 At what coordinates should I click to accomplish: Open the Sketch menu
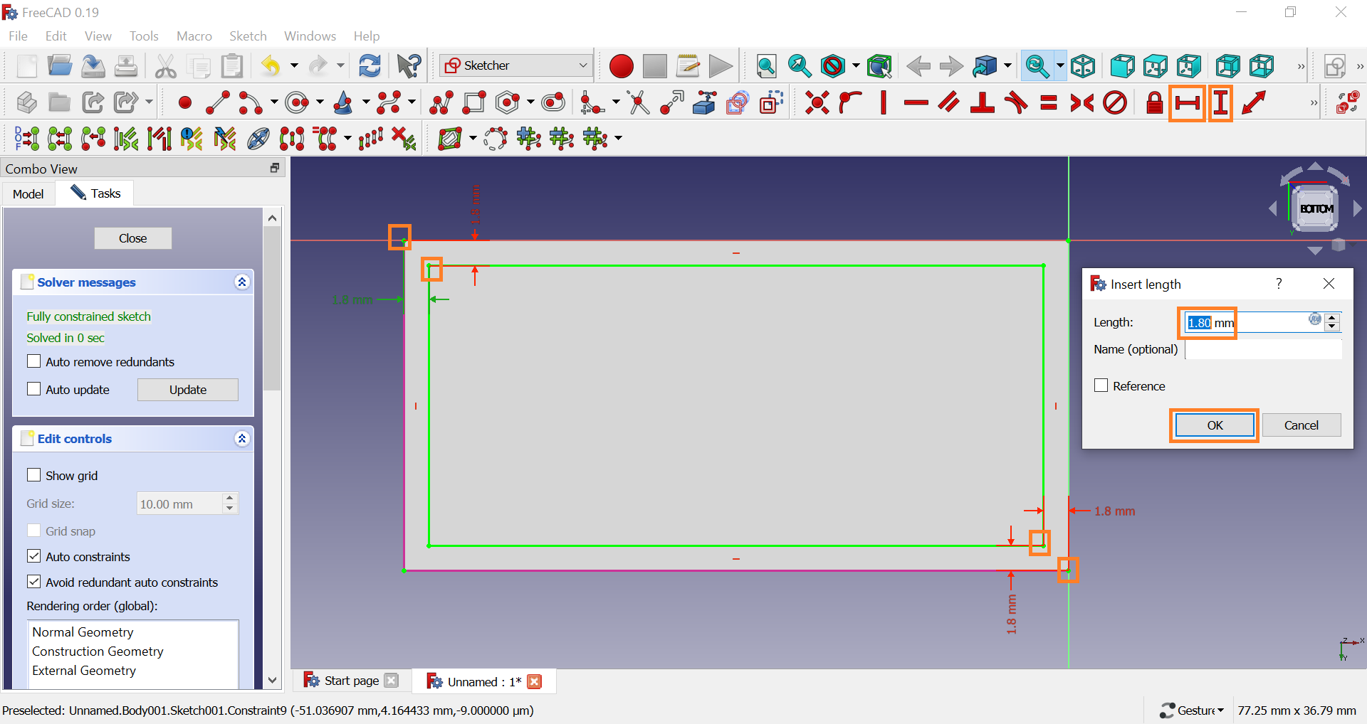pyautogui.click(x=248, y=36)
